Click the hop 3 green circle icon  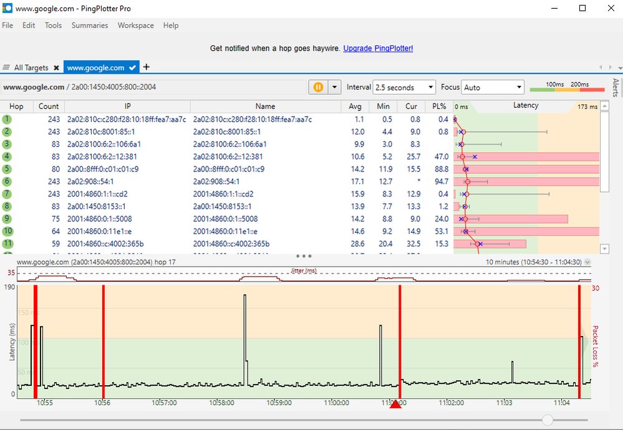pyautogui.click(x=7, y=144)
